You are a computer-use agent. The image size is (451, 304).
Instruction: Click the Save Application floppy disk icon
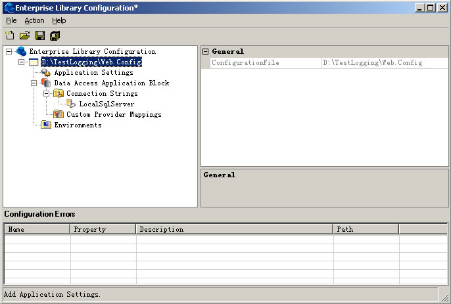(x=40, y=35)
